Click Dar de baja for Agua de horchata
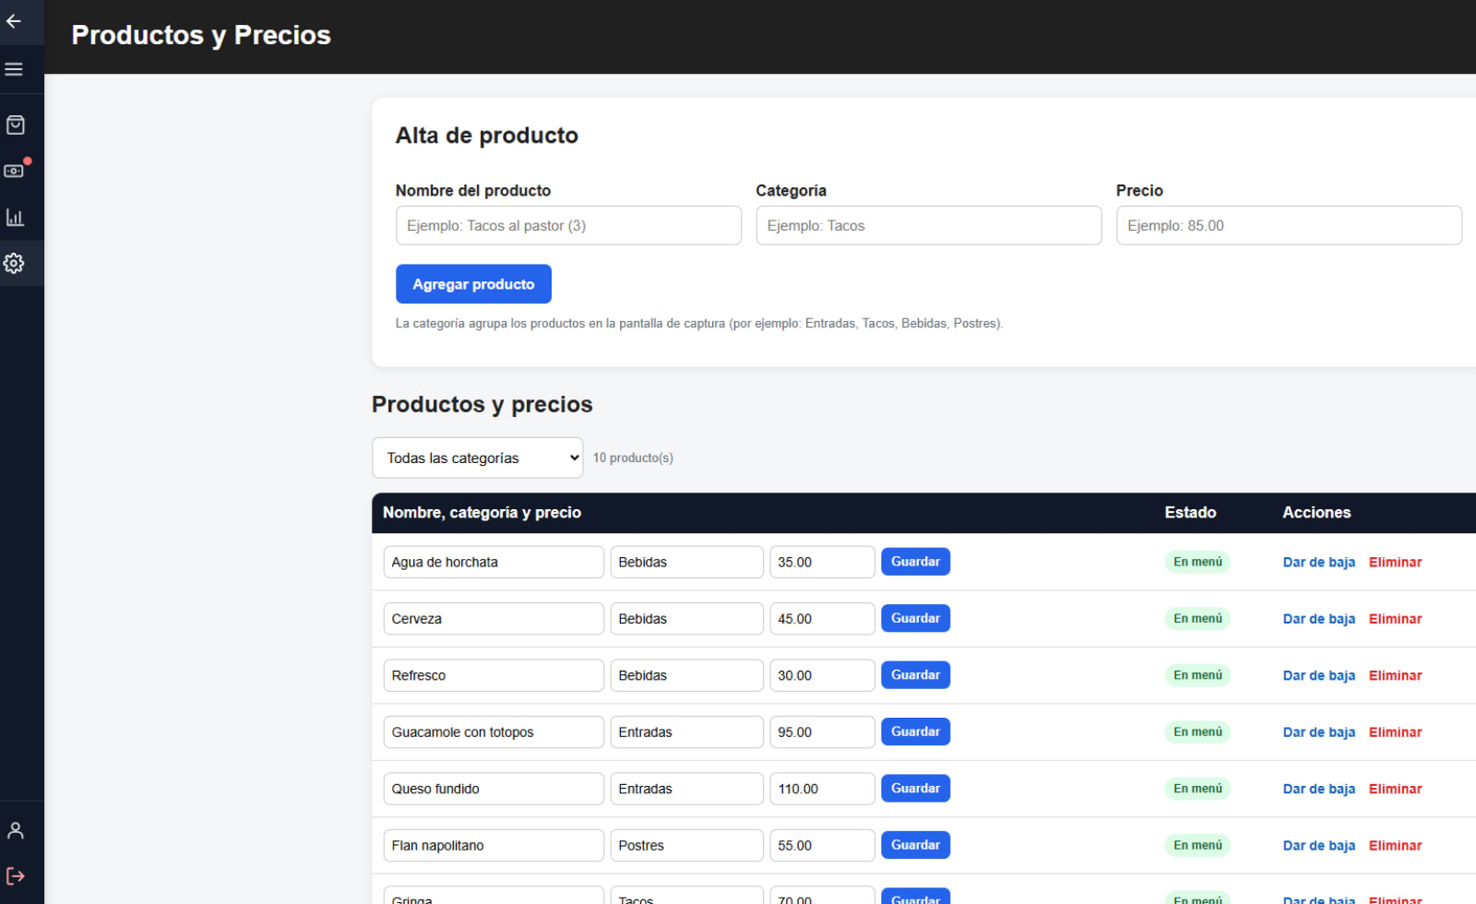Viewport: 1476px width, 904px height. [x=1319, y=562]
